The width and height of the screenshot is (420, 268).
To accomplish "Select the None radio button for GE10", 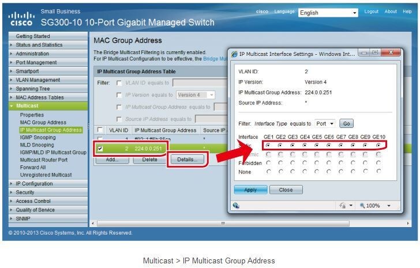I will tap(378, 171).
